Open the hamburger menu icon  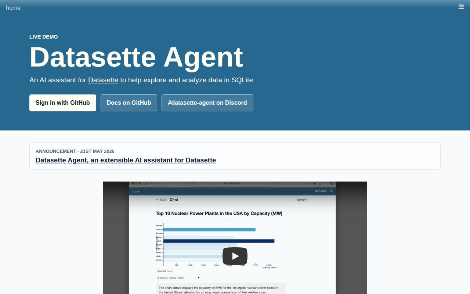coord(461,7)
